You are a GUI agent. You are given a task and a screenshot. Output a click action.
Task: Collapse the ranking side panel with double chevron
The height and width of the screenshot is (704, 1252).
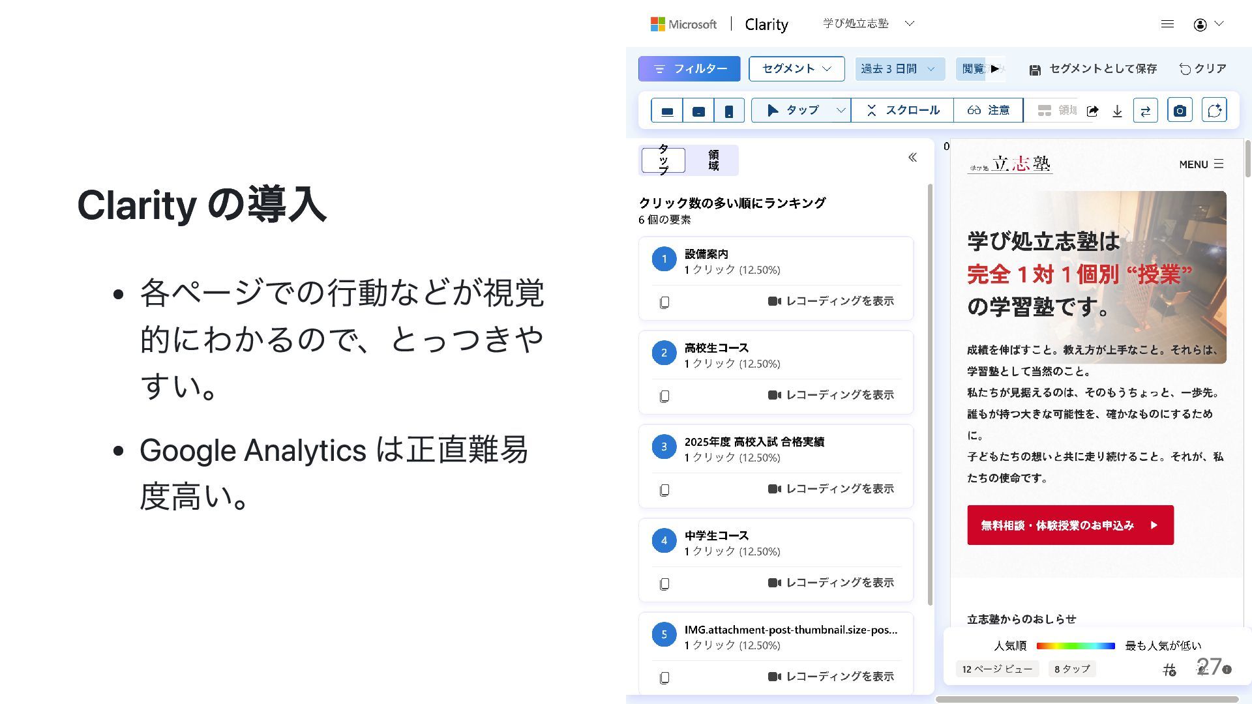(912, 157)
